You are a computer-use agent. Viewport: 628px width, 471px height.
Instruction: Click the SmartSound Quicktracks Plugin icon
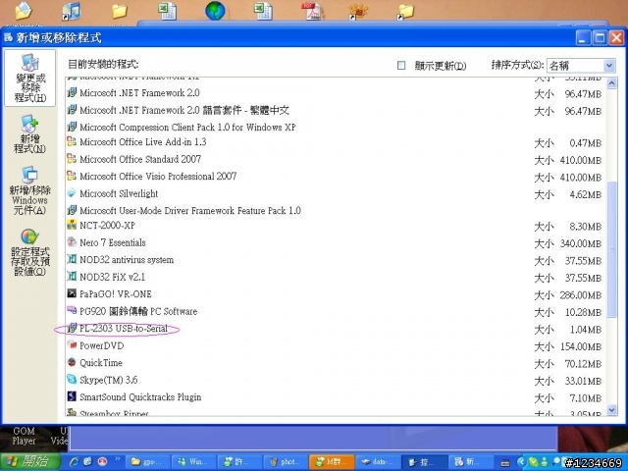tap(72, 396)
